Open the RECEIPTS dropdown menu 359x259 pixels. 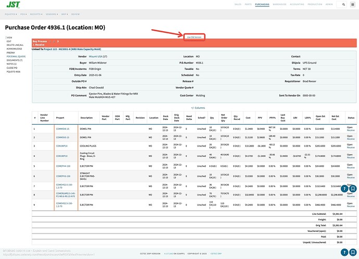(36, 14)
